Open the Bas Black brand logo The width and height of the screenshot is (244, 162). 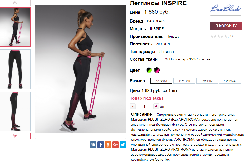point(226,8)
